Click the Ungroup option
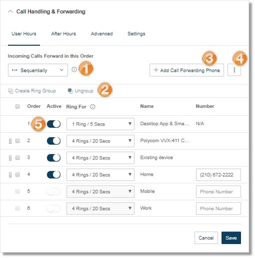Screen dimensions: 255x258 (x=81, y=91)
